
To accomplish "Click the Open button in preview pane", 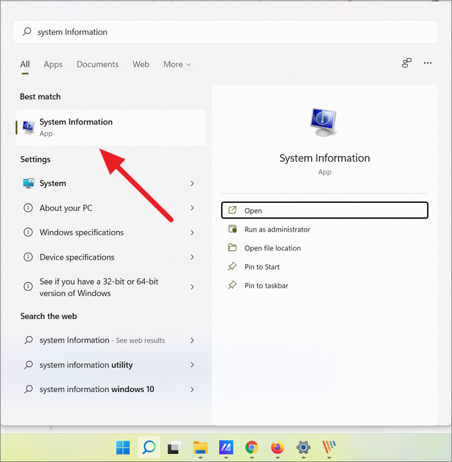I will pos(325,210).
